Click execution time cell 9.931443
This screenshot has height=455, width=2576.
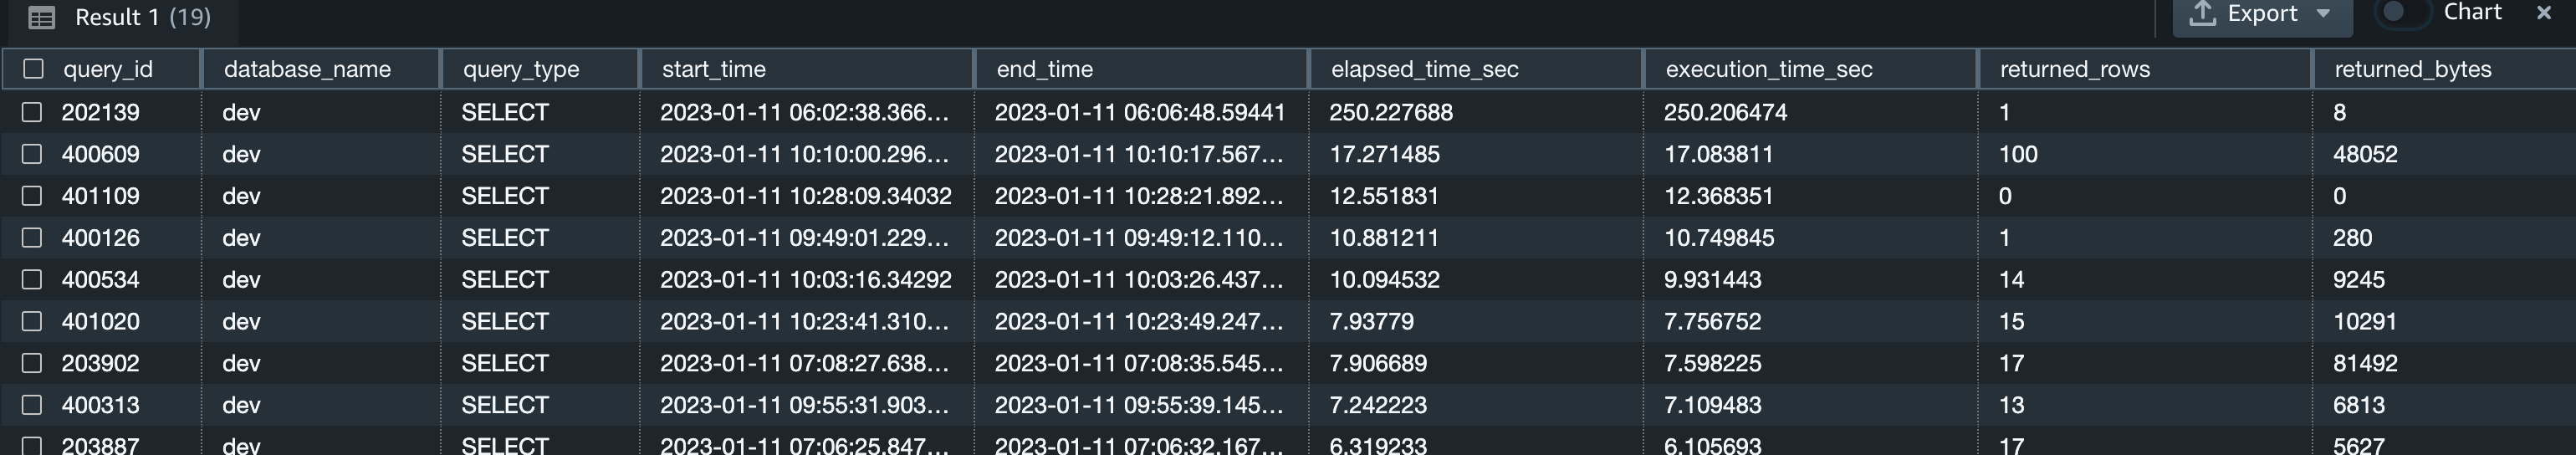point(1712,280)
